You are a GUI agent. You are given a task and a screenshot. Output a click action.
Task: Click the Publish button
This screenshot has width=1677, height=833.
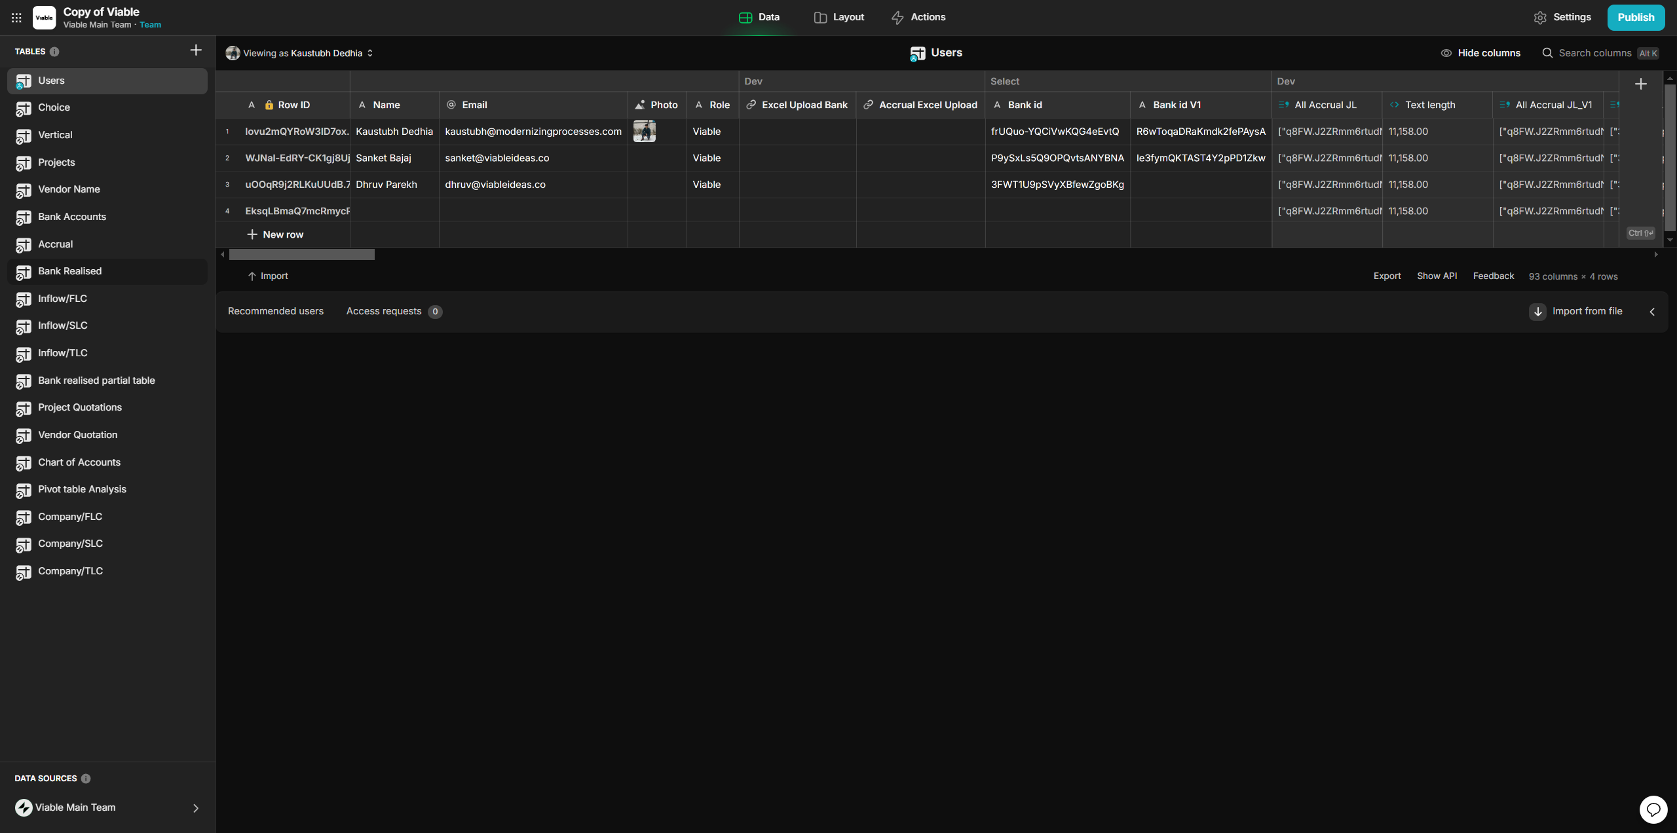tap(1636, 18)
